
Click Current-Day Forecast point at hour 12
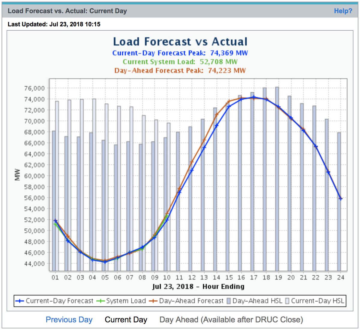click(192, 170)
